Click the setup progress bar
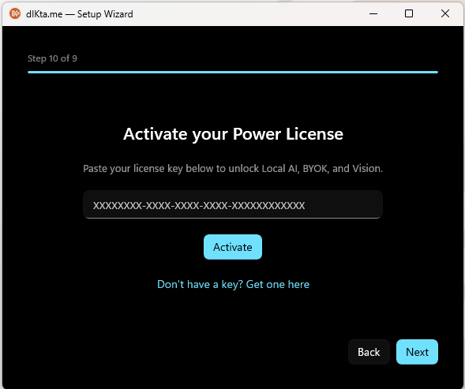Screen dimensions: 465x389 (x=233, y=72)
